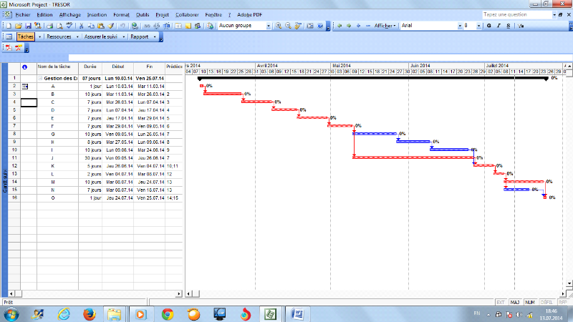Open Google Chrome from the taskbar

(x=168, y=314)
